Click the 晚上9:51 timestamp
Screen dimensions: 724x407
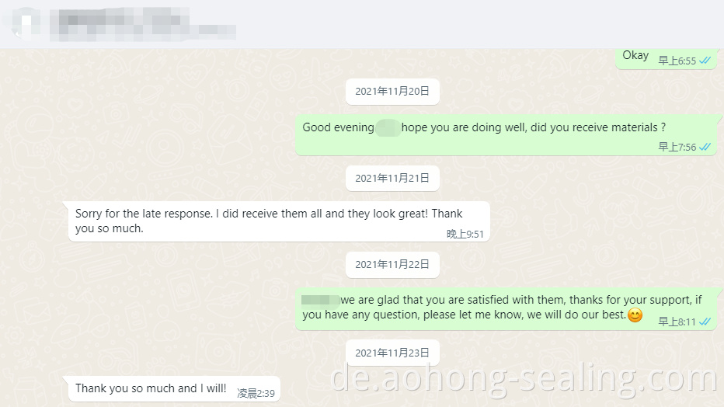click(x=465, y=235)
